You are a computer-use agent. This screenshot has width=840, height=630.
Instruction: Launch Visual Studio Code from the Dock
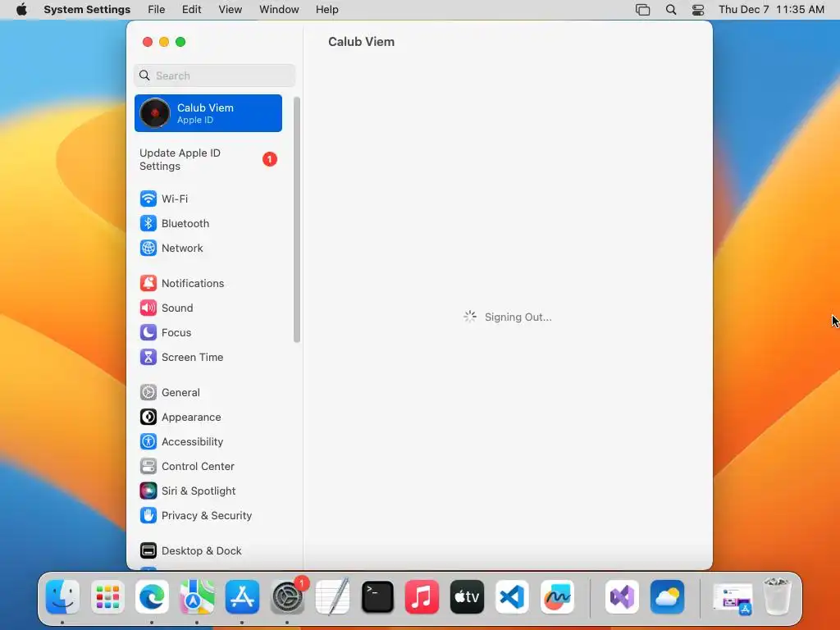coord(512,597)
